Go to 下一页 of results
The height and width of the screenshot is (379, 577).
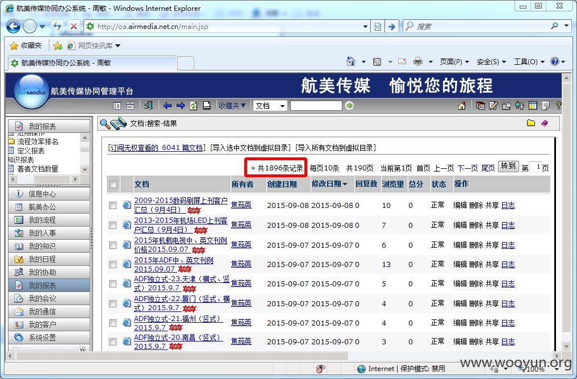click(x=467, y=168)
